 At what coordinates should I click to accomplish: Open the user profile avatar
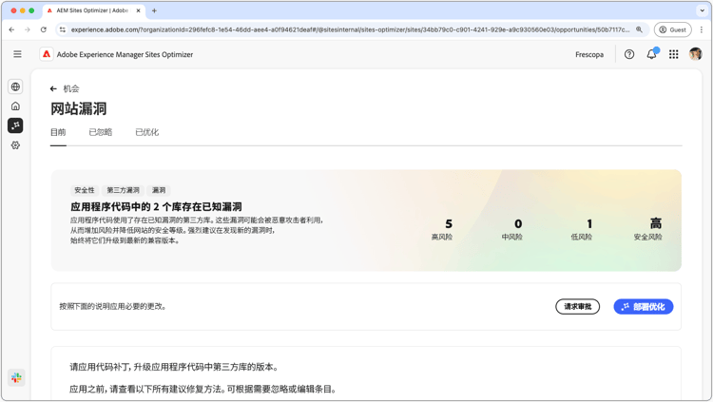tap(695, 54)
